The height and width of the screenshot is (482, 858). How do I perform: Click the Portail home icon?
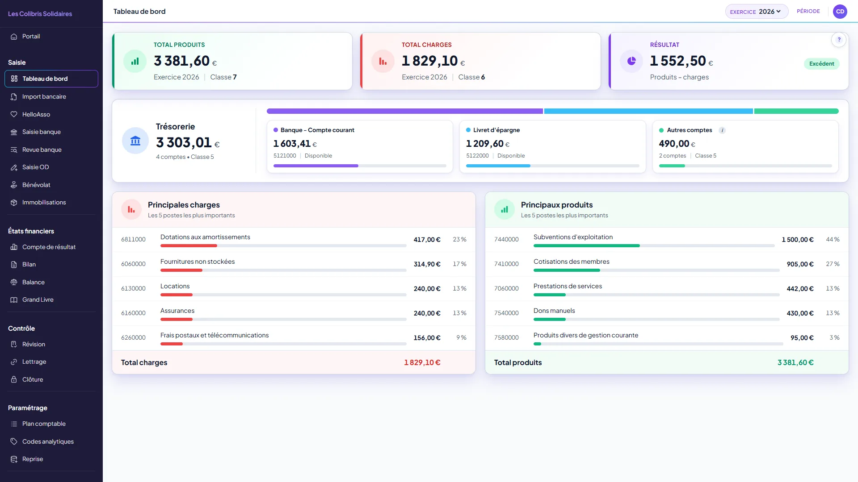coord(14,37)
